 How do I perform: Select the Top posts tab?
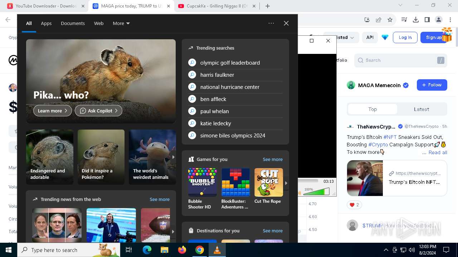(x=372, y=109)
